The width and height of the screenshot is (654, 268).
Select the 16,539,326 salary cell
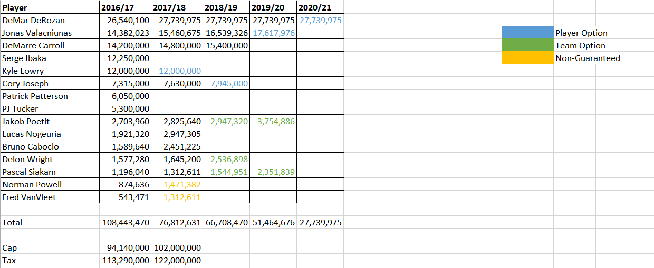(226, 33)
